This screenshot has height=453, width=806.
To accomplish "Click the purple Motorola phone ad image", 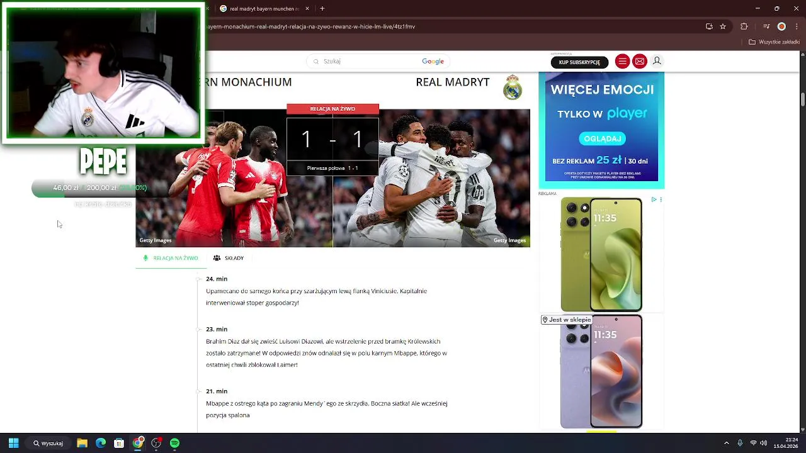I will click(x=601, y=371).
